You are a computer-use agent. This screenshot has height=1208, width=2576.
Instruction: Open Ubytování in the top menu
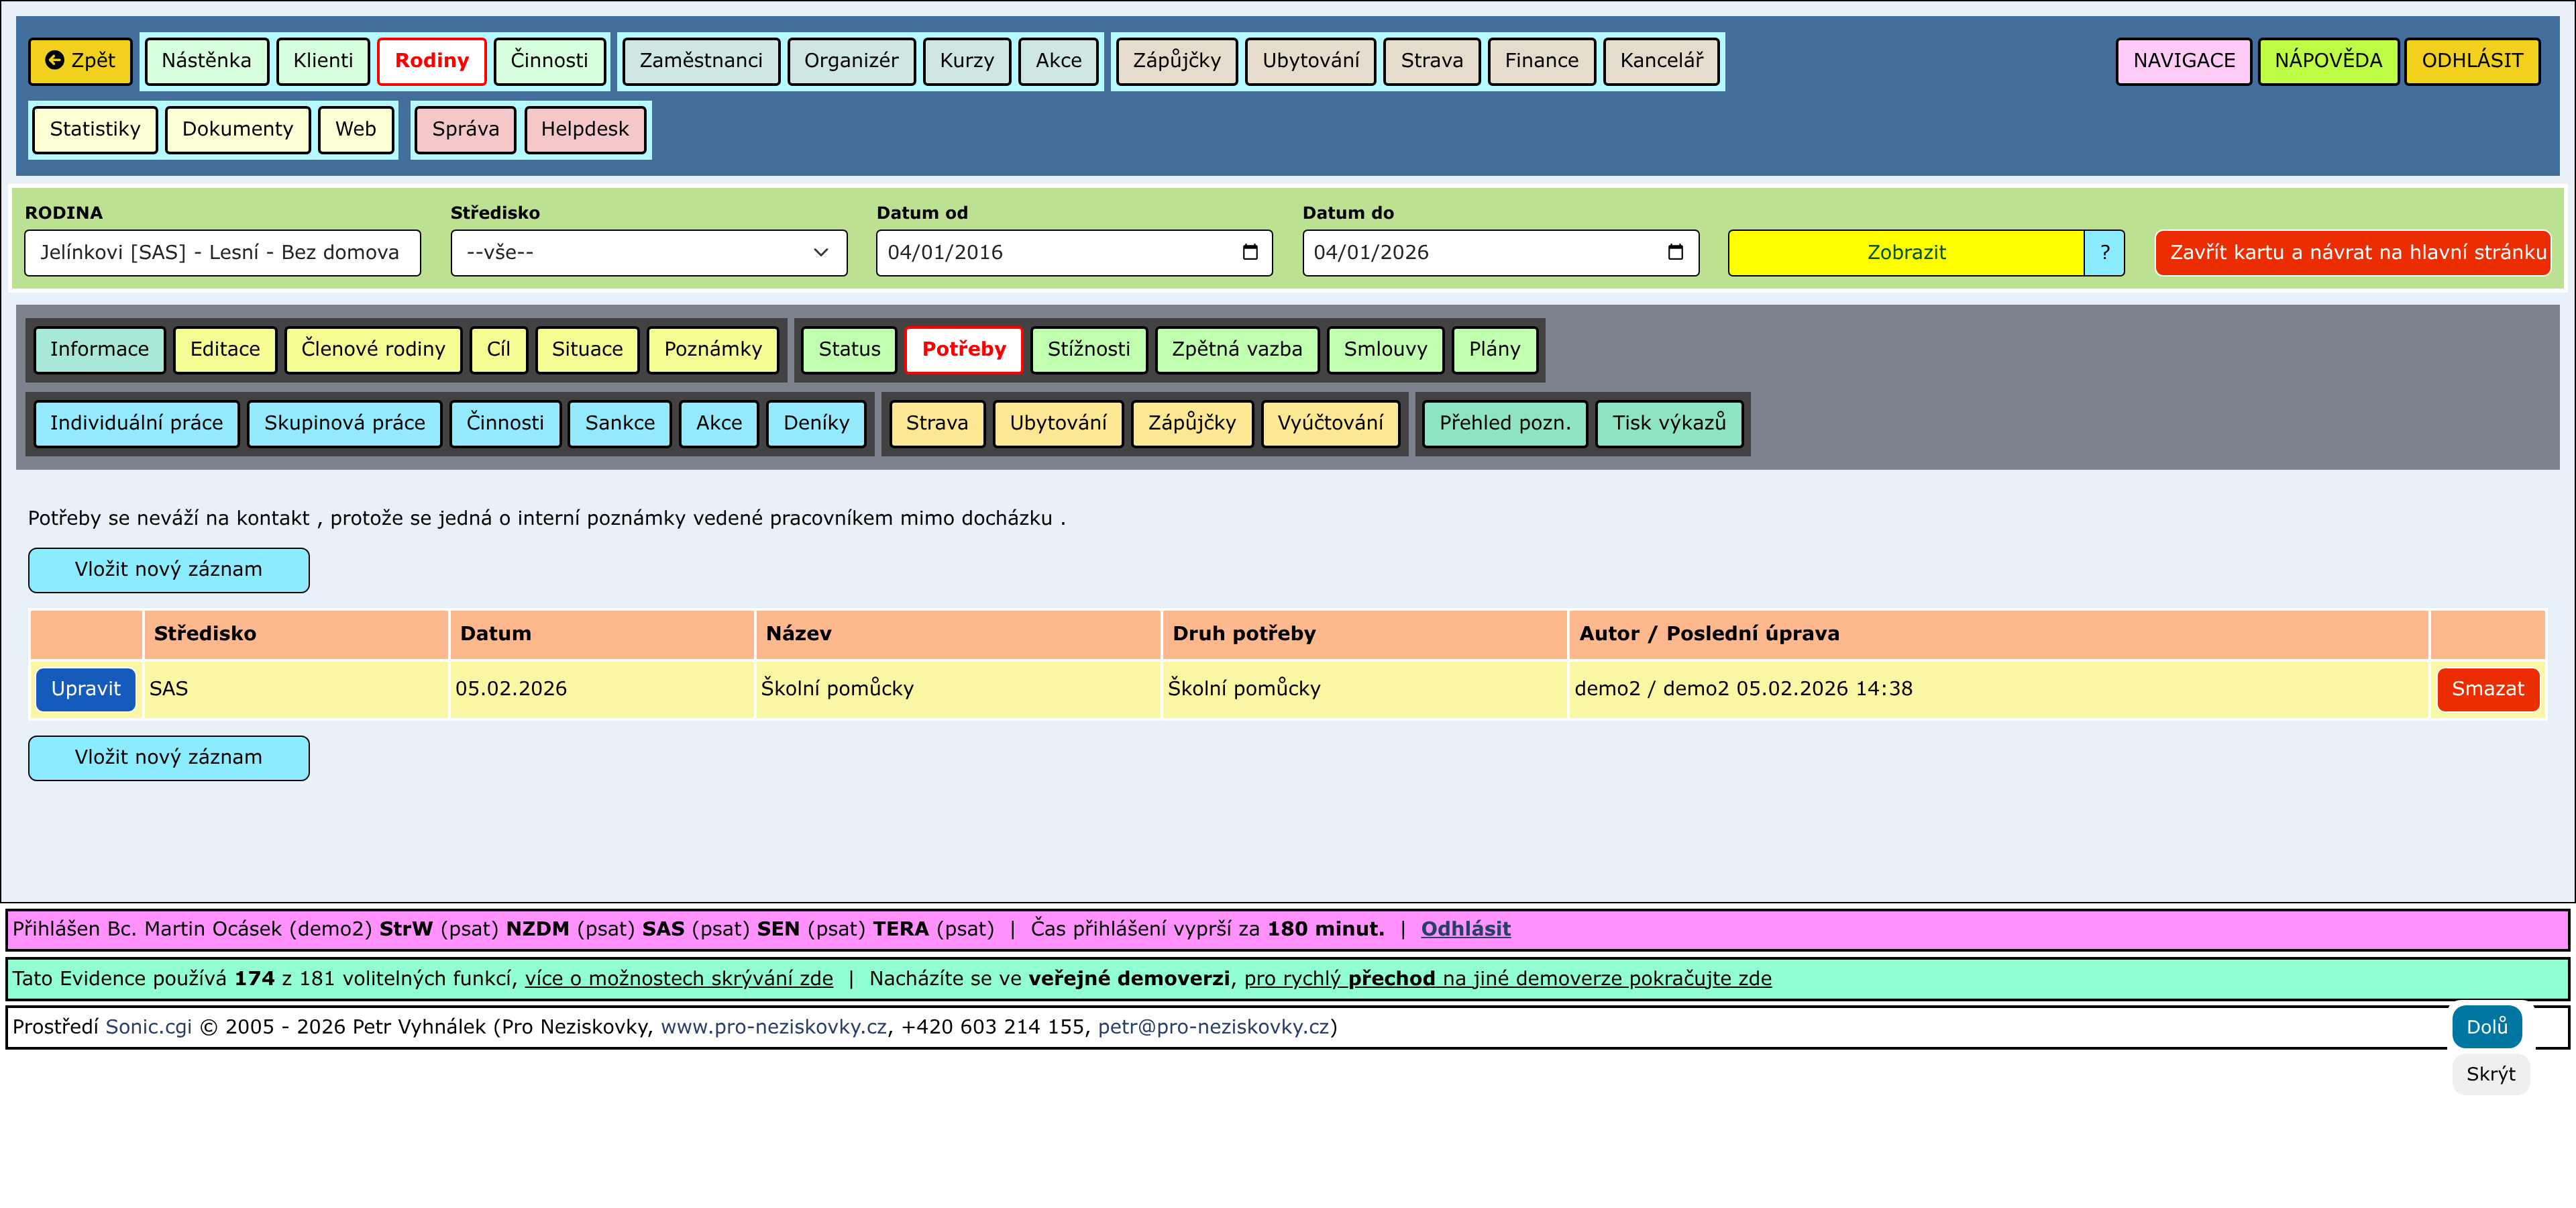[x=1310, y=61]
